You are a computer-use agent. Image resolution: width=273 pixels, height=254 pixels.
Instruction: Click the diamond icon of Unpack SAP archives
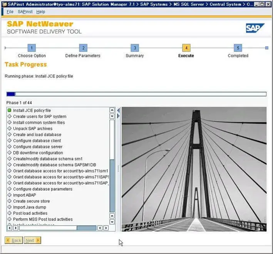pyautogui.click(x=9, y=128)
